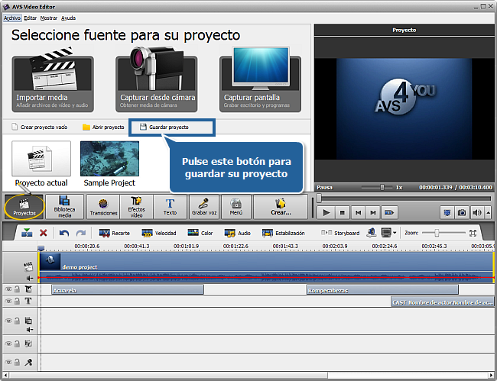This screenshot has height=381, width=497.
Task: Click the zoom-to-fit icon
Action: (473, 233)
